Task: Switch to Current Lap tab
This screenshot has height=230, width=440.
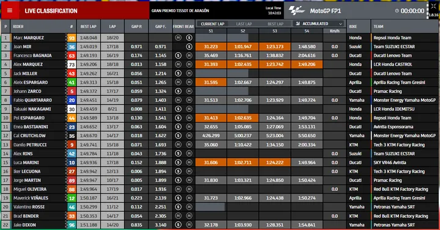Action: click(213, 24)
